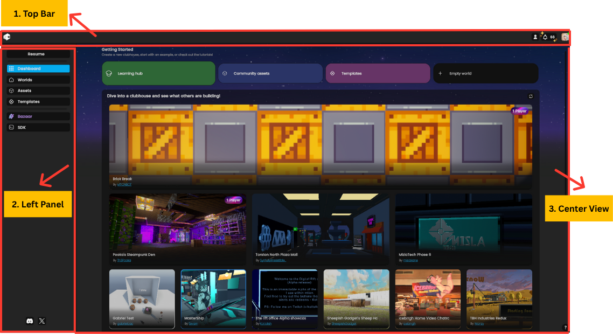Refresh the clubhouse list
613x334 pixels.
point(530,96)
